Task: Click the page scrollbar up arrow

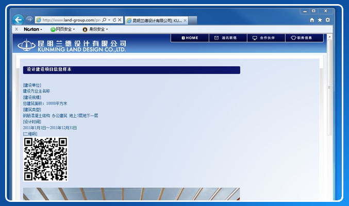Action: [x=329, y=37]
